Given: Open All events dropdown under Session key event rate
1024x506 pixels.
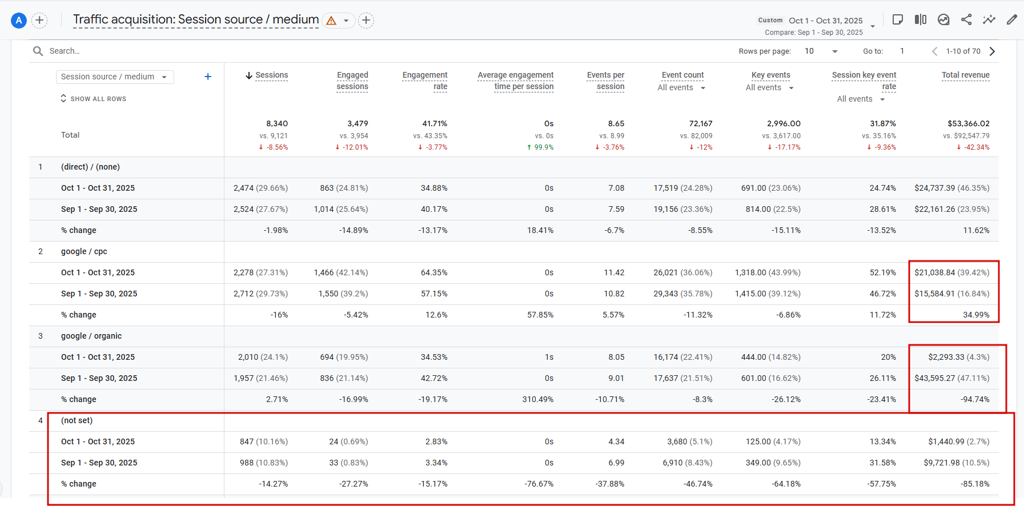Looking at the screenshot, I should 861,99.
